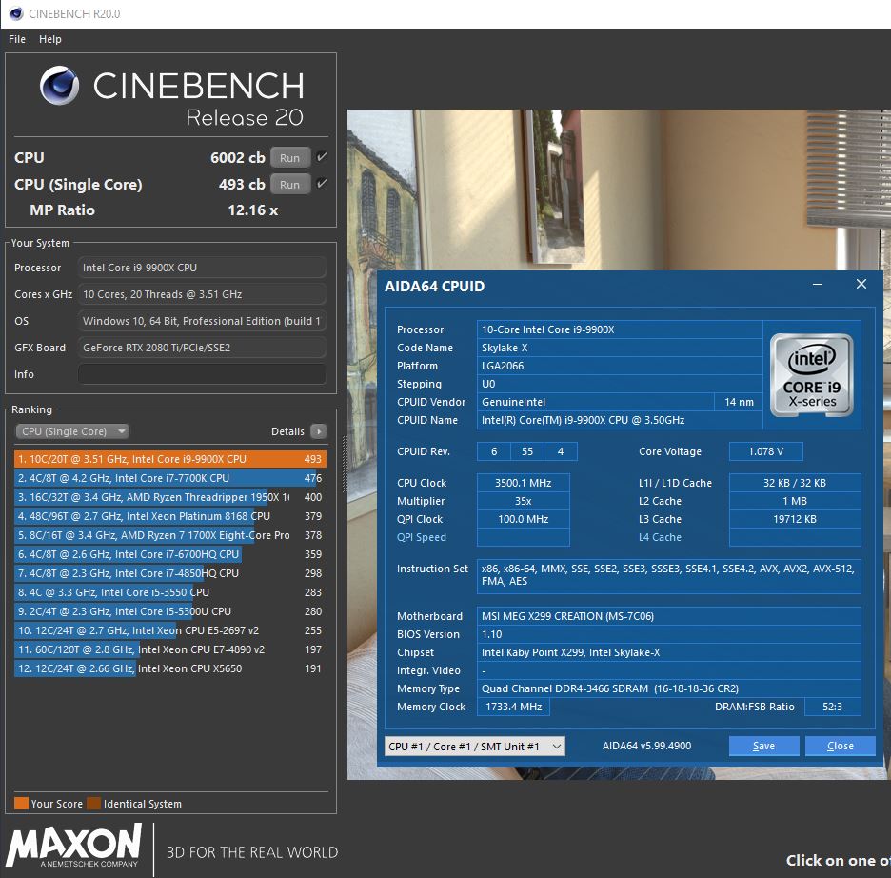The image size is (891, 878).
Task: Click the Cores x GHz field
Action: pos(203,294)
